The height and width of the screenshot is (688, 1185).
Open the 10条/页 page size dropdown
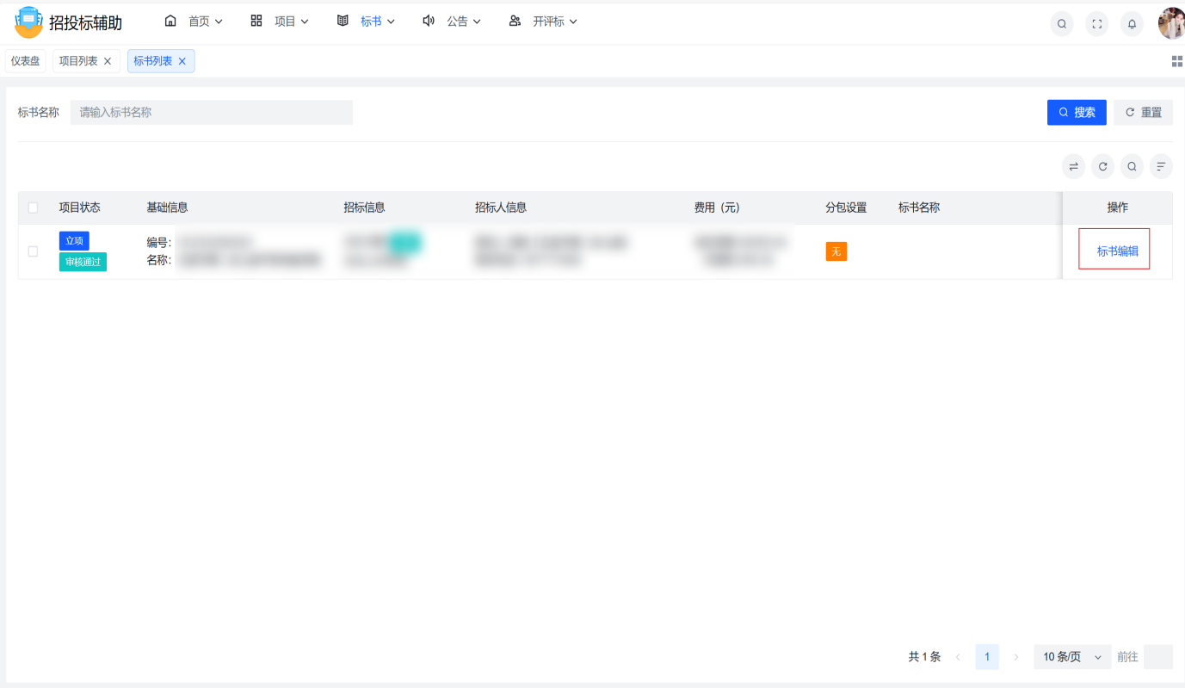point(1071,657)
